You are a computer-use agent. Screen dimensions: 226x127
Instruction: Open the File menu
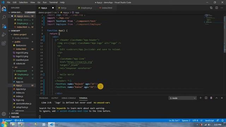[8, 2]
